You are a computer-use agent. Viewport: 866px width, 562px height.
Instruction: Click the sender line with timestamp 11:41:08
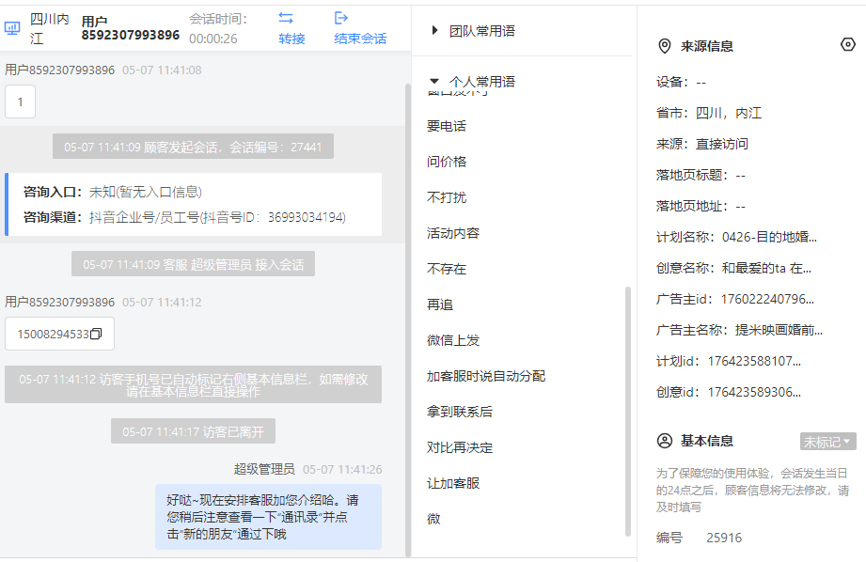tap(103, 70)
